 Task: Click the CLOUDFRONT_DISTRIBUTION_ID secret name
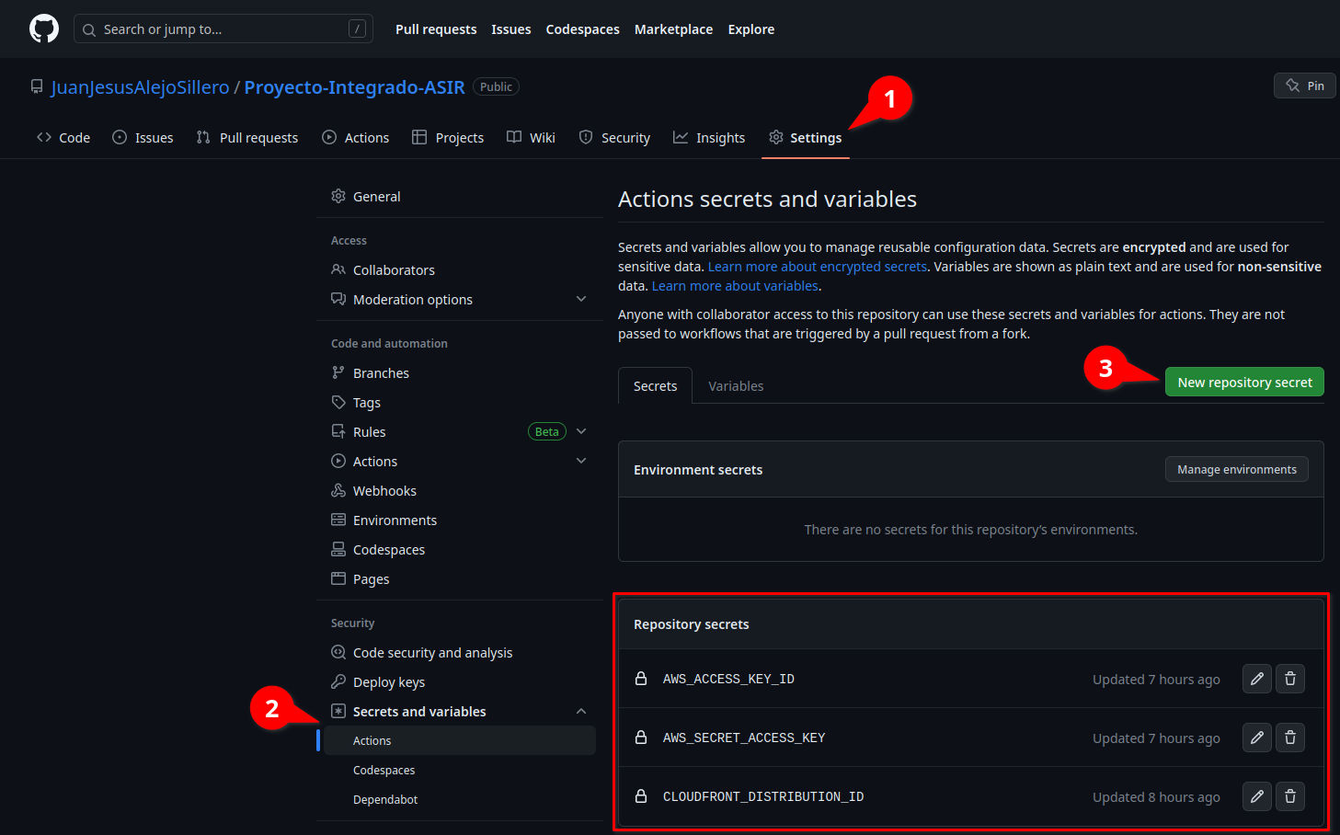tap(763, 796)
